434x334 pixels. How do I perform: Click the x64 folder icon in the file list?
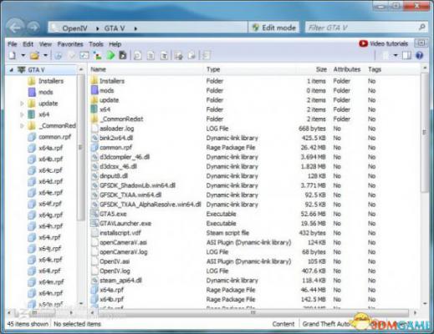[x=94, y=109]
